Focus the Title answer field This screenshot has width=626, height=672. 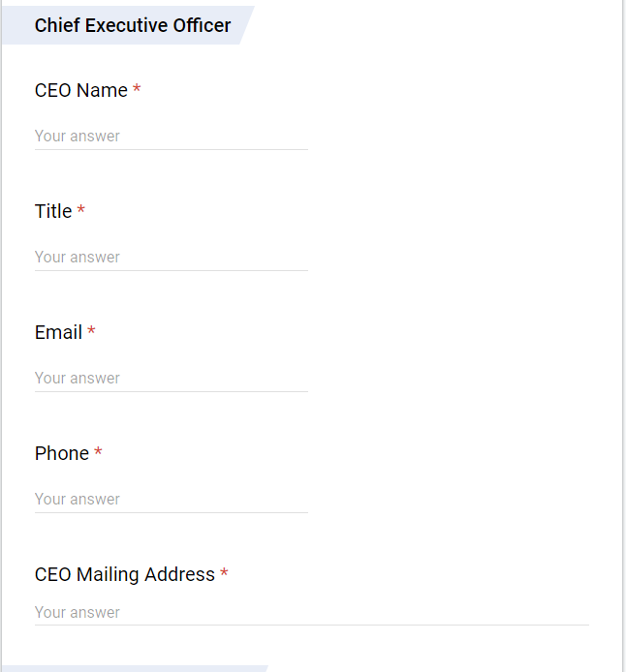(x=171, y=257)
